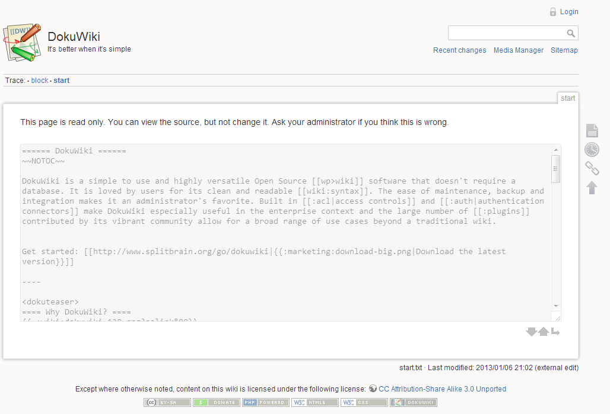Open the Media Manager

pos(518,50)
